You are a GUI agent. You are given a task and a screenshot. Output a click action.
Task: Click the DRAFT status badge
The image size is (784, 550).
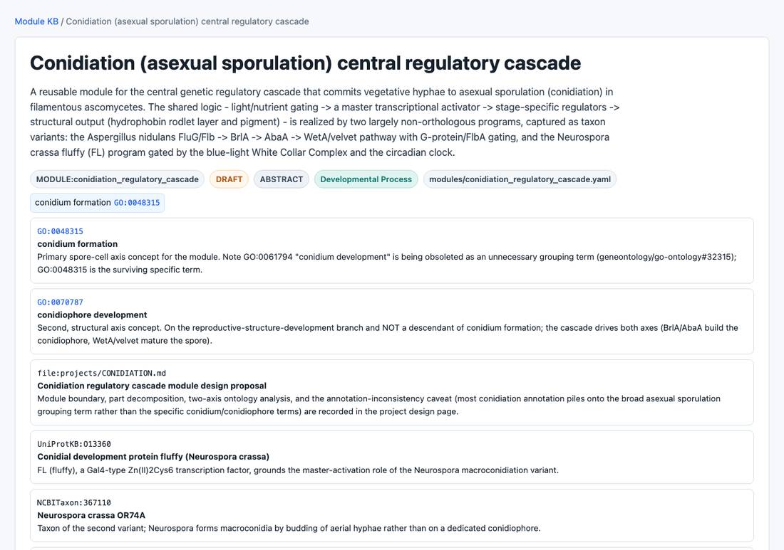[x=229, y=179]
